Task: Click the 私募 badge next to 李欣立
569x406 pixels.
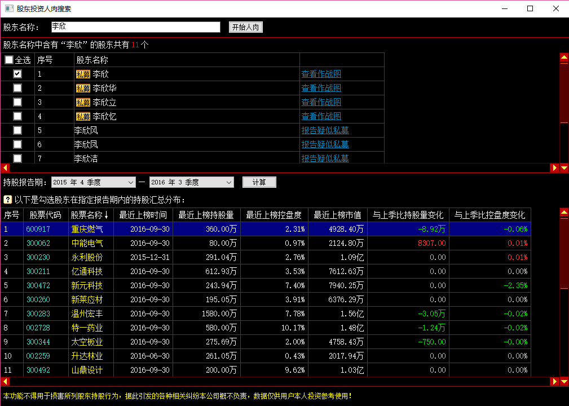Action: click(83, 102)
